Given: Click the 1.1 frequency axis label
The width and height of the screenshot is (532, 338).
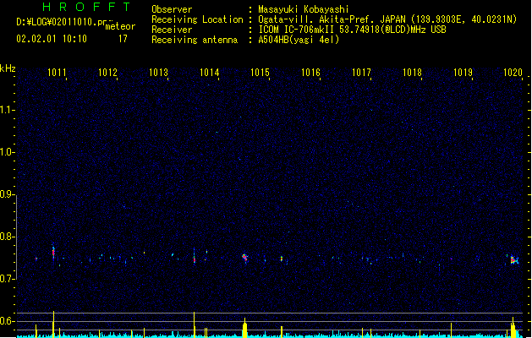Looking at the screenshot, I should tap(7, 110).
